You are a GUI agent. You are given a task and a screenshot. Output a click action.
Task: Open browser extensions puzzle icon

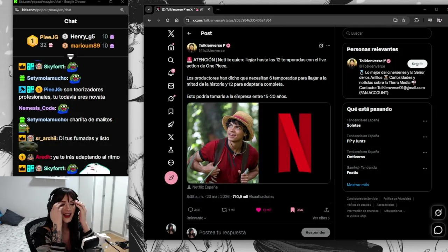(416, 20)
